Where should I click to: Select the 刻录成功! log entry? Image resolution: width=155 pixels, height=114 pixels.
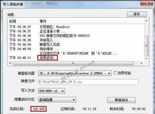47,58
